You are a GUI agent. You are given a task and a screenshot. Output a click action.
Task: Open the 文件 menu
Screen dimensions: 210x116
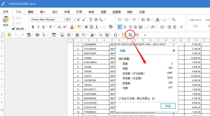pos(6,12)
